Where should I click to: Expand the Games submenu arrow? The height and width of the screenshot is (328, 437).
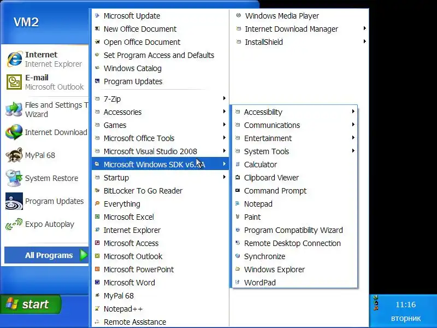coord(225,125)
